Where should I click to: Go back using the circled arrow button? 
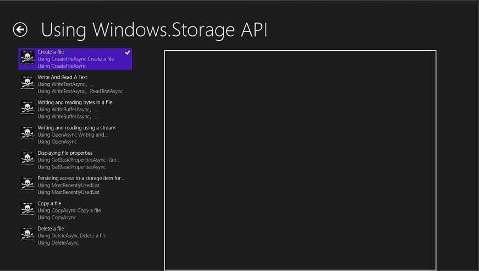point(20,30)
